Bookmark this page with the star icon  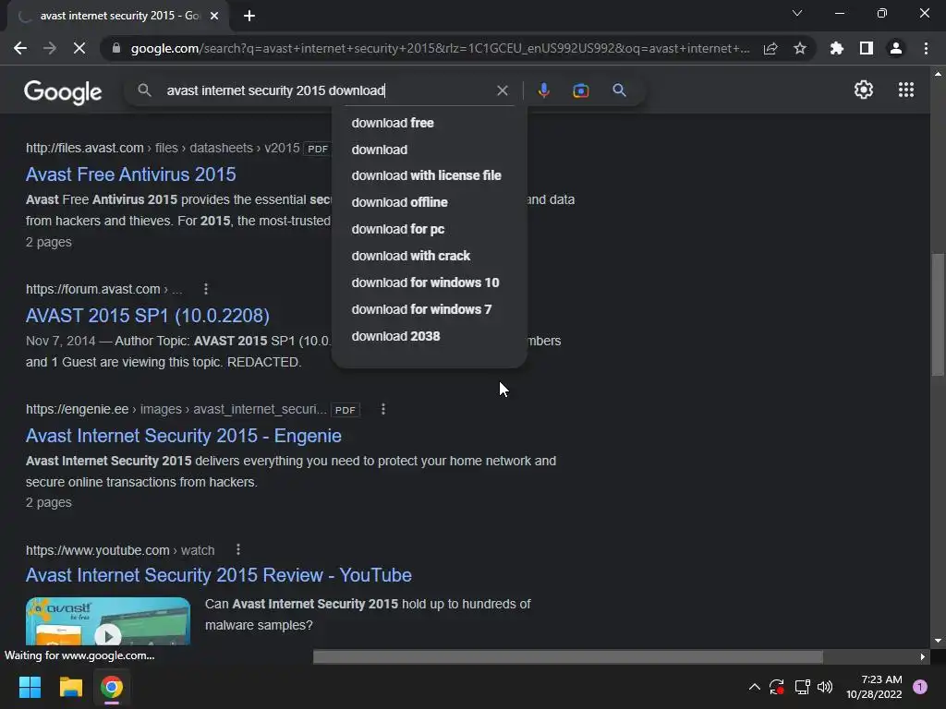[x=800, y=48]
